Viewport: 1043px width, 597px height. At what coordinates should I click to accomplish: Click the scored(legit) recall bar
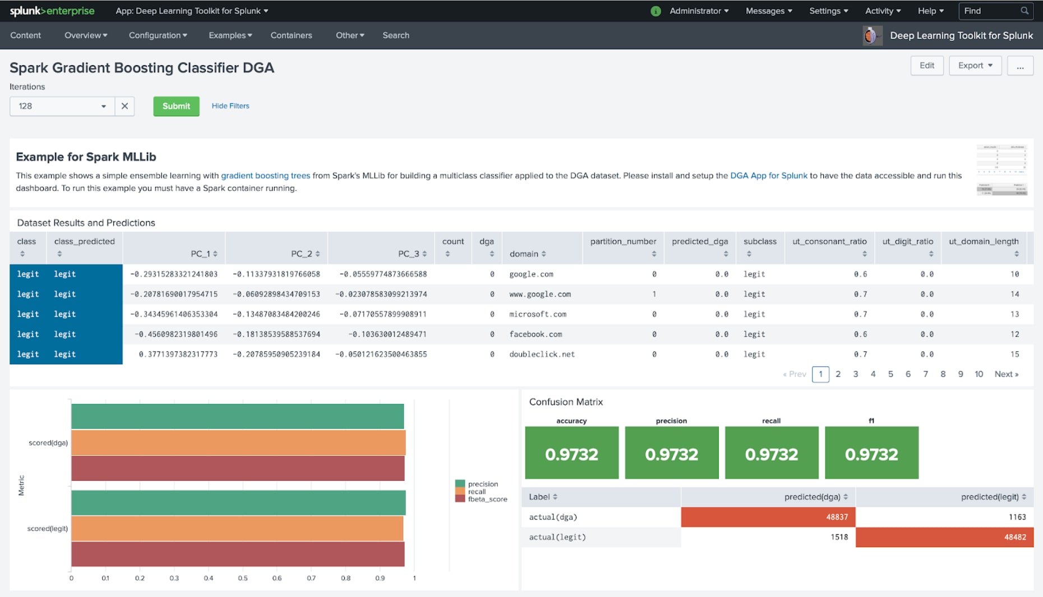click(x=237, y=529)
